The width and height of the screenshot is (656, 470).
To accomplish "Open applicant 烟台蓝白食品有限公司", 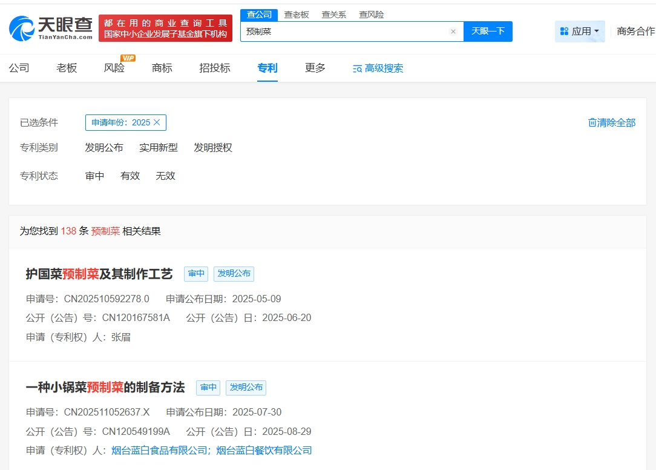I will click(x=159, y=451).
